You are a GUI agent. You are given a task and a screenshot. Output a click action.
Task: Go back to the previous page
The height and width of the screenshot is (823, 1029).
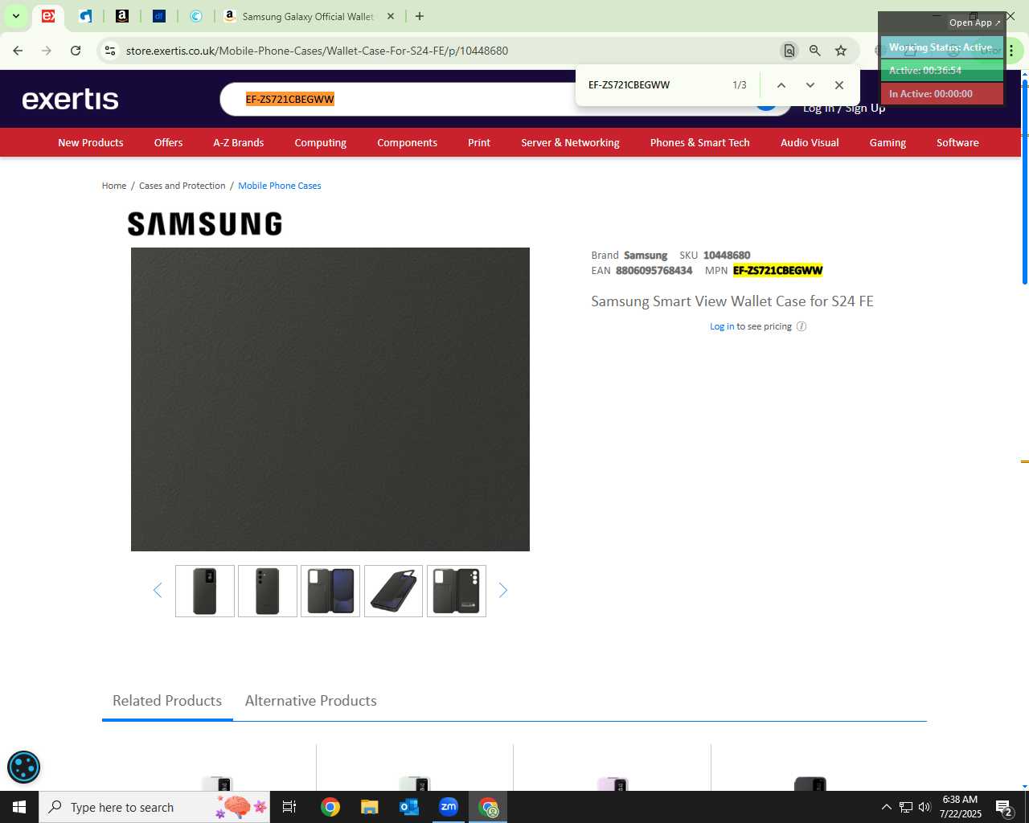click(18, 51)
